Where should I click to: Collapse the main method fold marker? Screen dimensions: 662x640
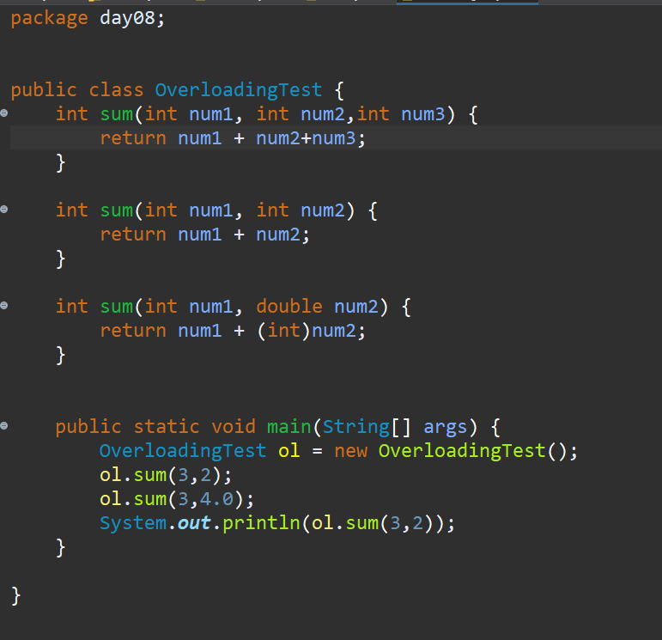click(3, 425)
